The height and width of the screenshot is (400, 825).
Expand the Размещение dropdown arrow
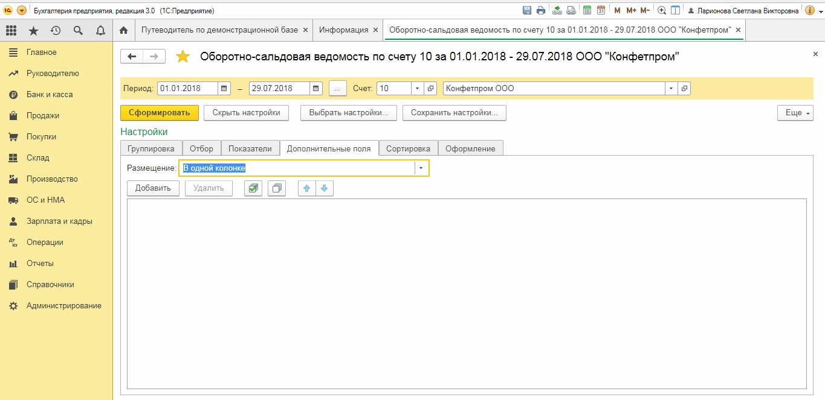pyautogui.click(x=421, y=168)
